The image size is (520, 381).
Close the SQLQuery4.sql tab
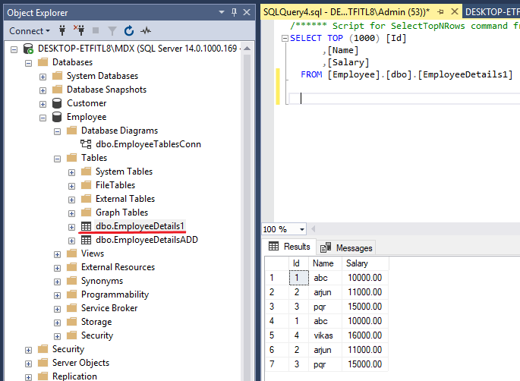coord(455,12)
